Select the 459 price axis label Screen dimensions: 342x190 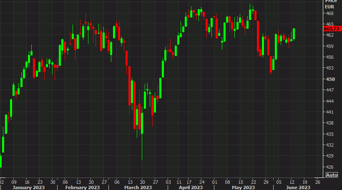click(x=329, y=46)
